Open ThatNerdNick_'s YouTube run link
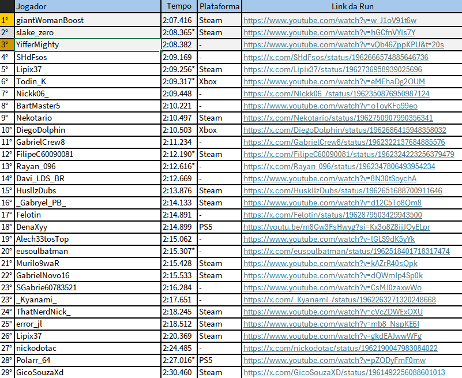462x378 pixels. tap(333, 312)
